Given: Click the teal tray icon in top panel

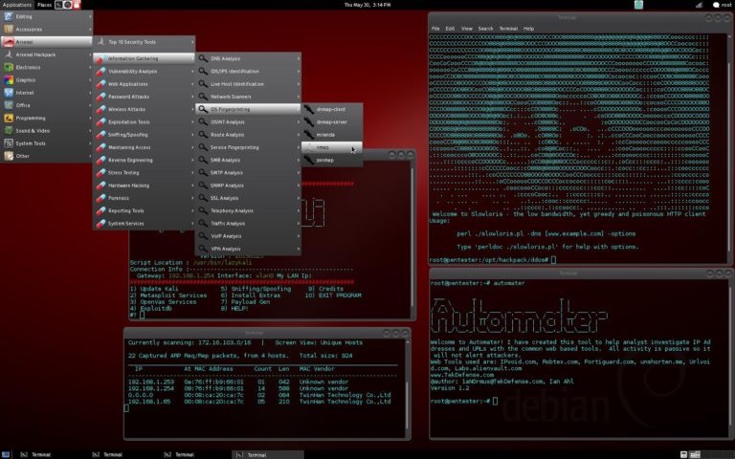Looking at the screenshot, I should 638,5.
